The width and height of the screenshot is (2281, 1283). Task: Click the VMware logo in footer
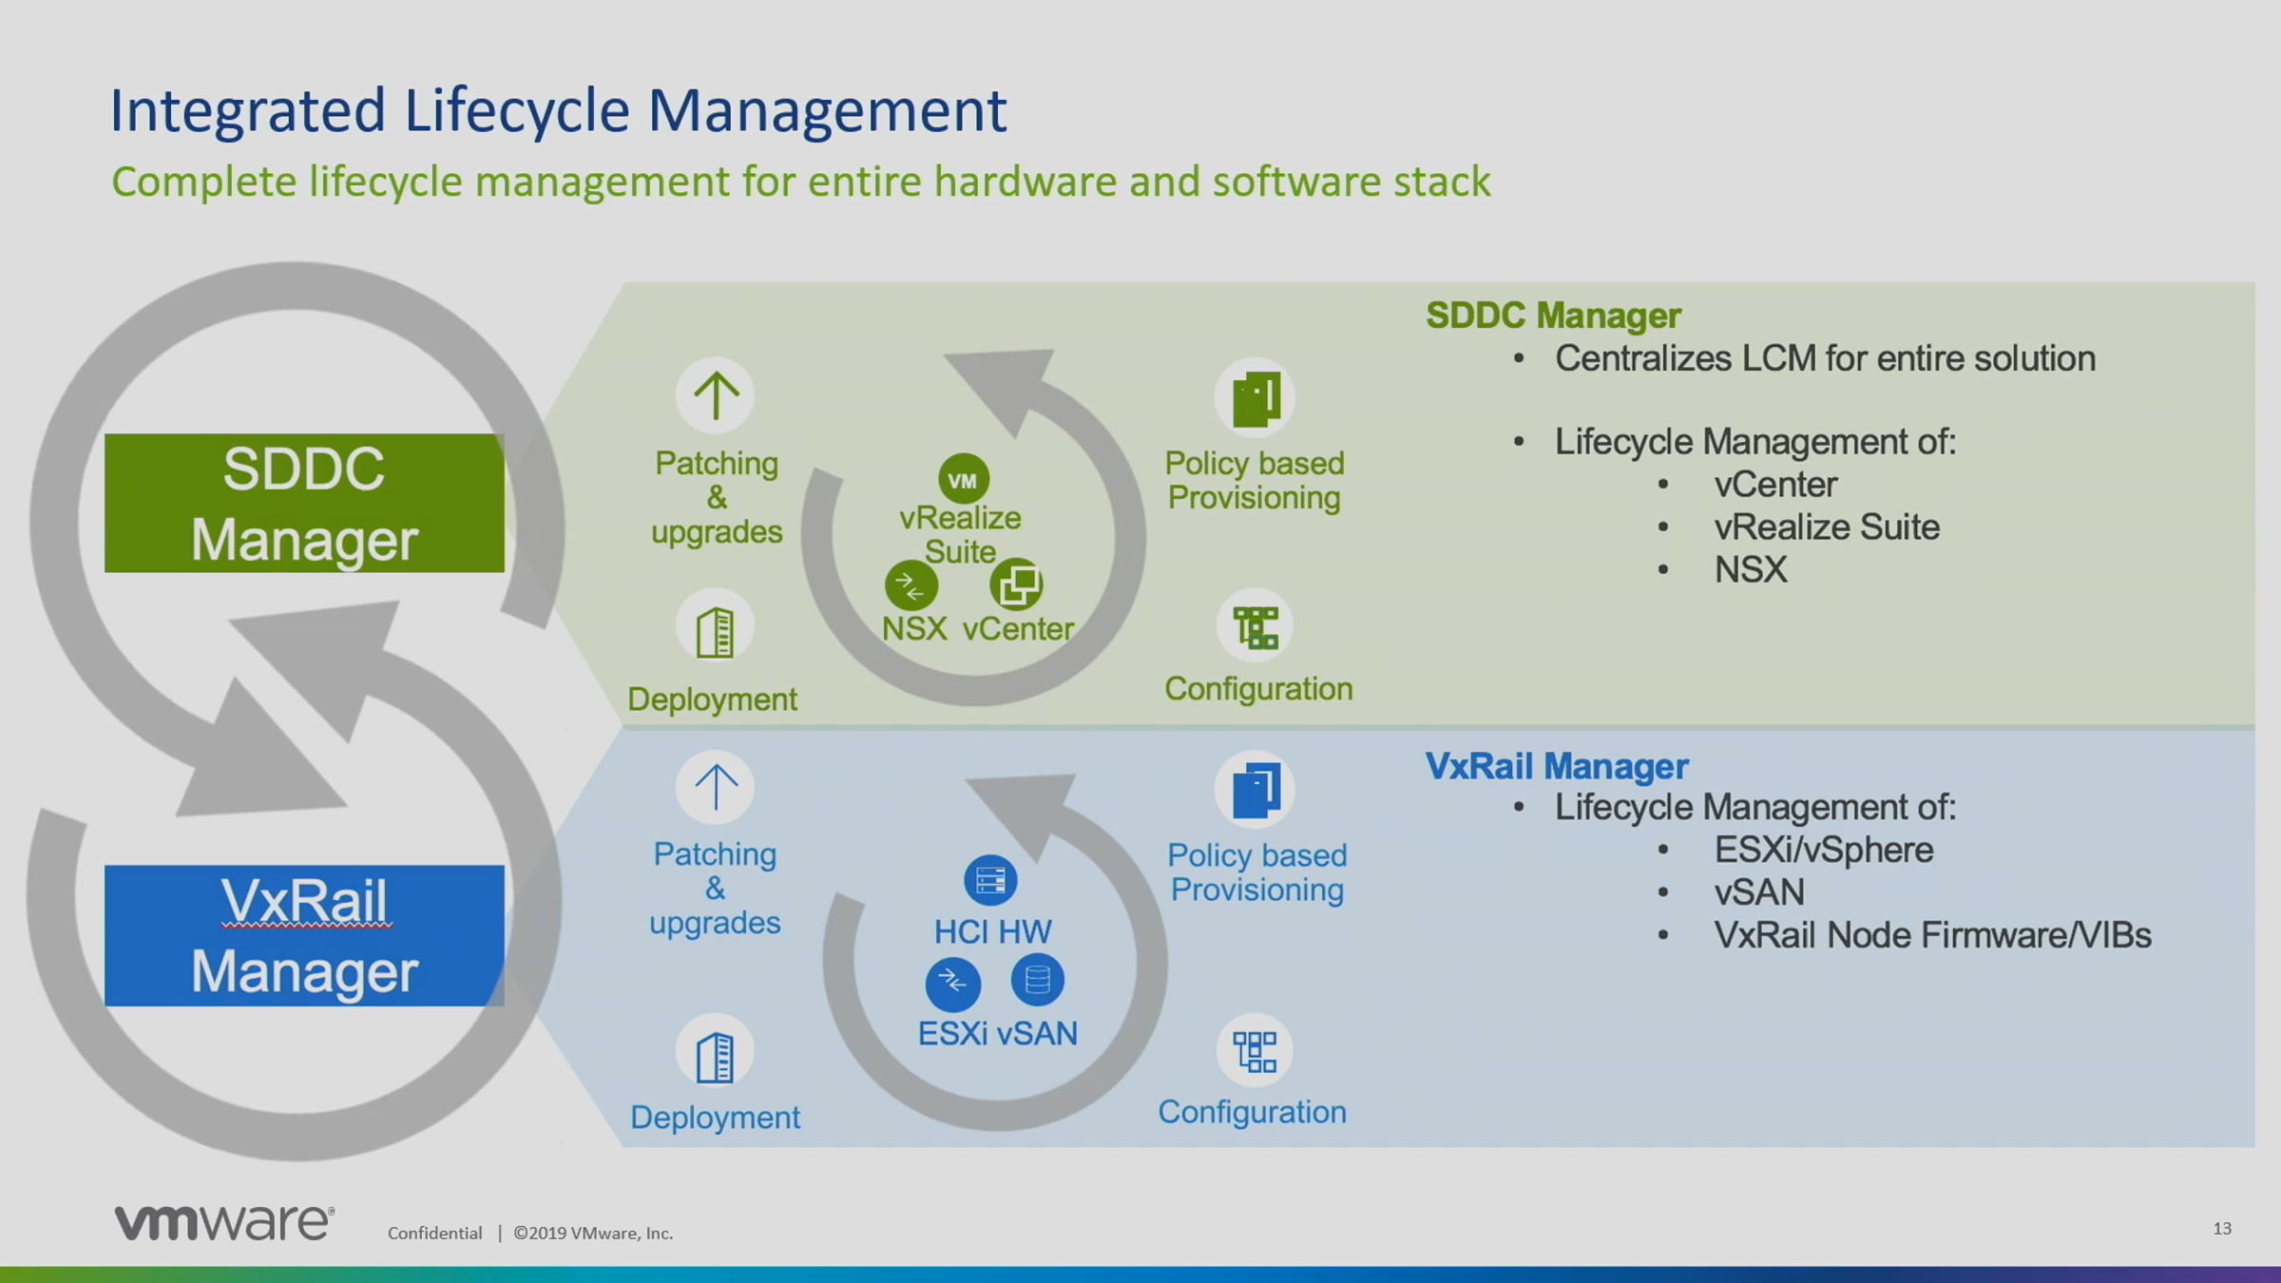(224, 1222)
